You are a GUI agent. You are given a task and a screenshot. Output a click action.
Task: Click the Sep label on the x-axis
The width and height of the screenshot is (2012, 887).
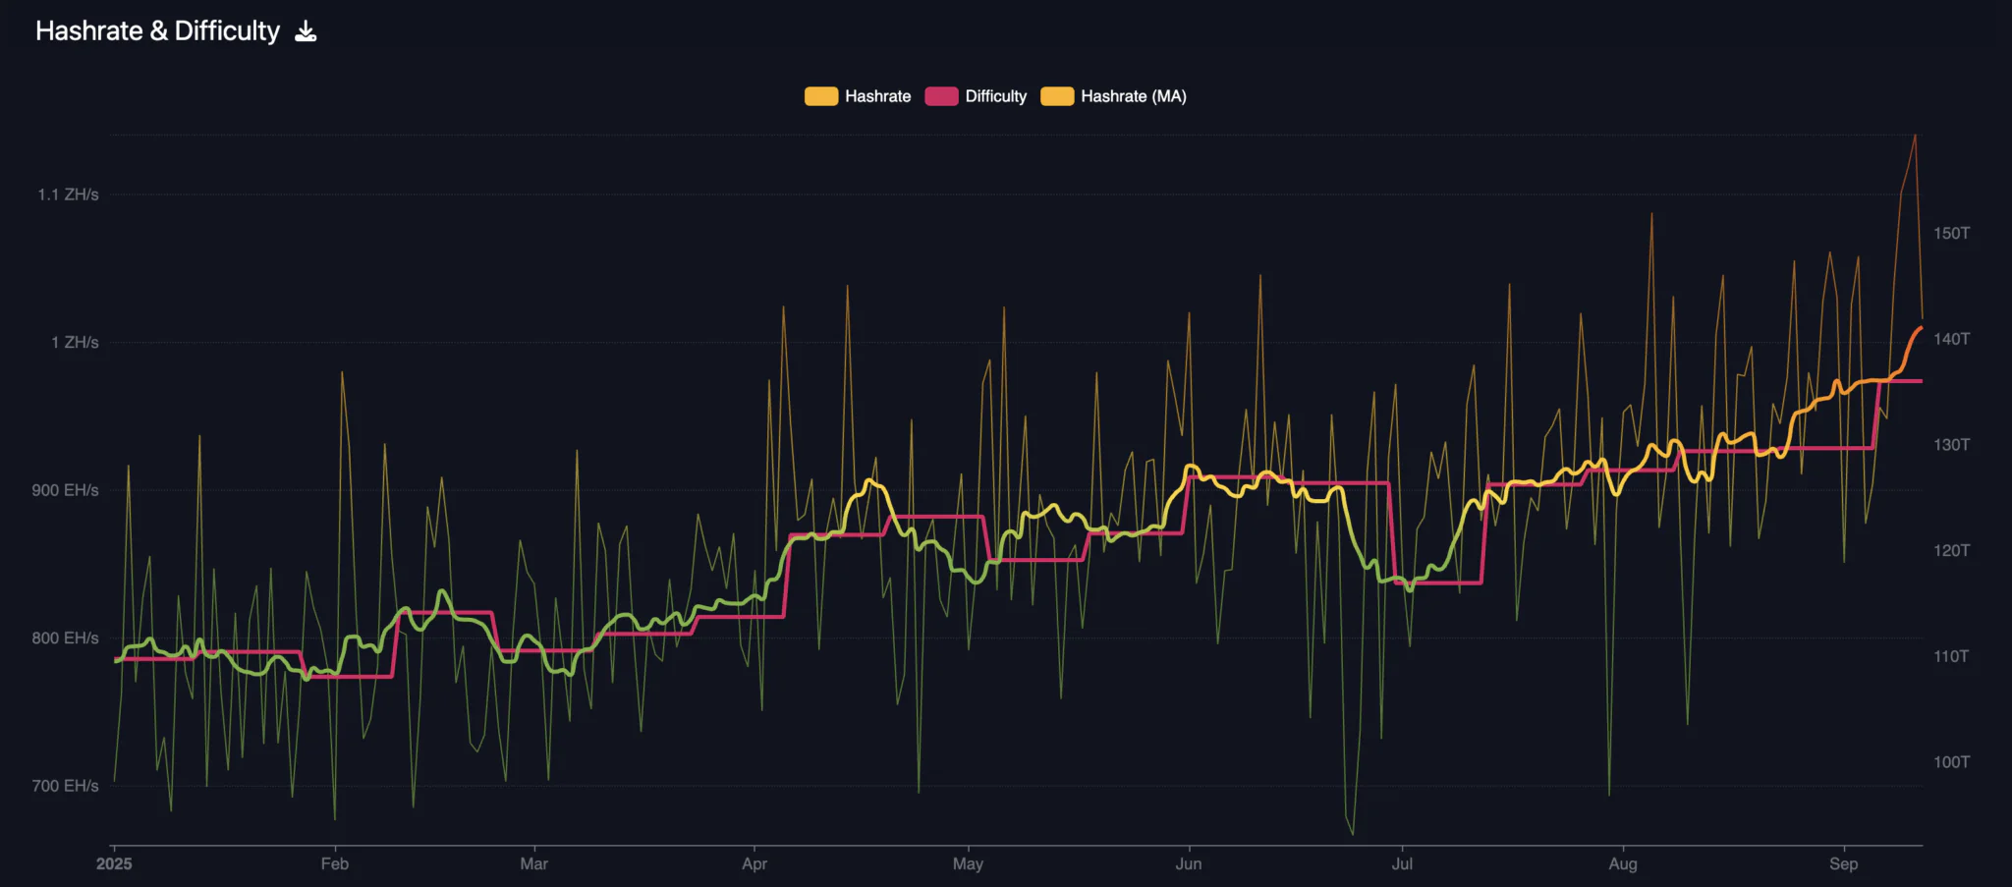[x=1843, y=863]
